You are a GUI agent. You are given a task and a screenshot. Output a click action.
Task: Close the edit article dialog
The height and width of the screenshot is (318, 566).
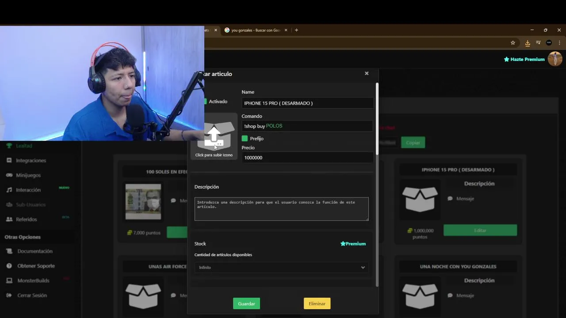pos(367,73)
